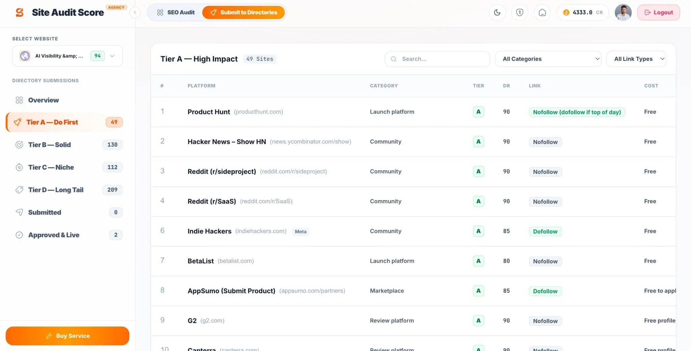Click the Site Audit Score logo icon
Screen dimensions: 691x351
(20, 12)
